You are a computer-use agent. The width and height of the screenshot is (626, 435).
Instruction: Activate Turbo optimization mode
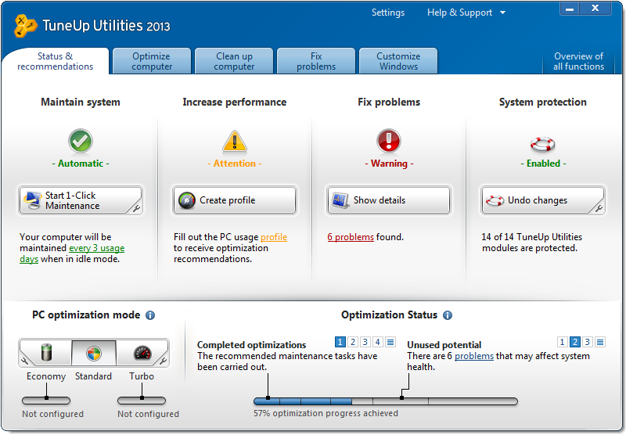click(x=142, y=354)
